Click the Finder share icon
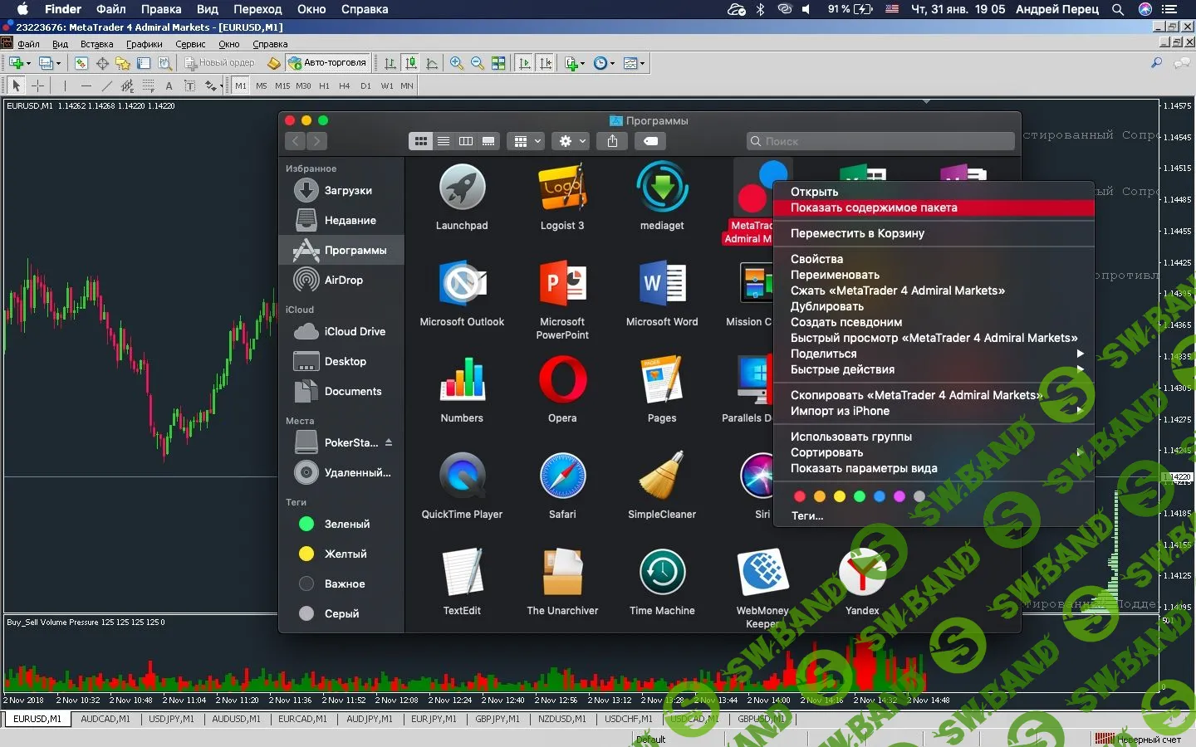The width and height of the screenshot is (1196, 747). click(x=612, y=141)
